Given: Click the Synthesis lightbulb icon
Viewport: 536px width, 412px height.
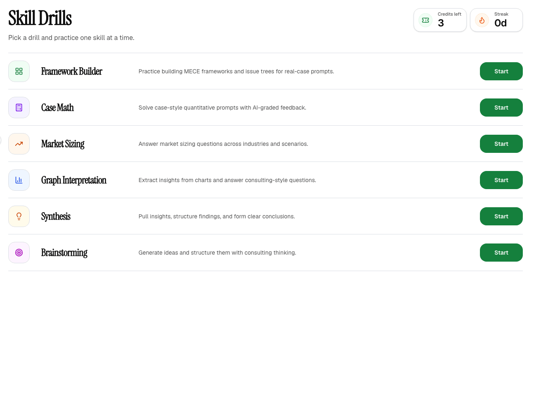Looking at the screenshot, I should pyautogui.click(x=19, y=216).
